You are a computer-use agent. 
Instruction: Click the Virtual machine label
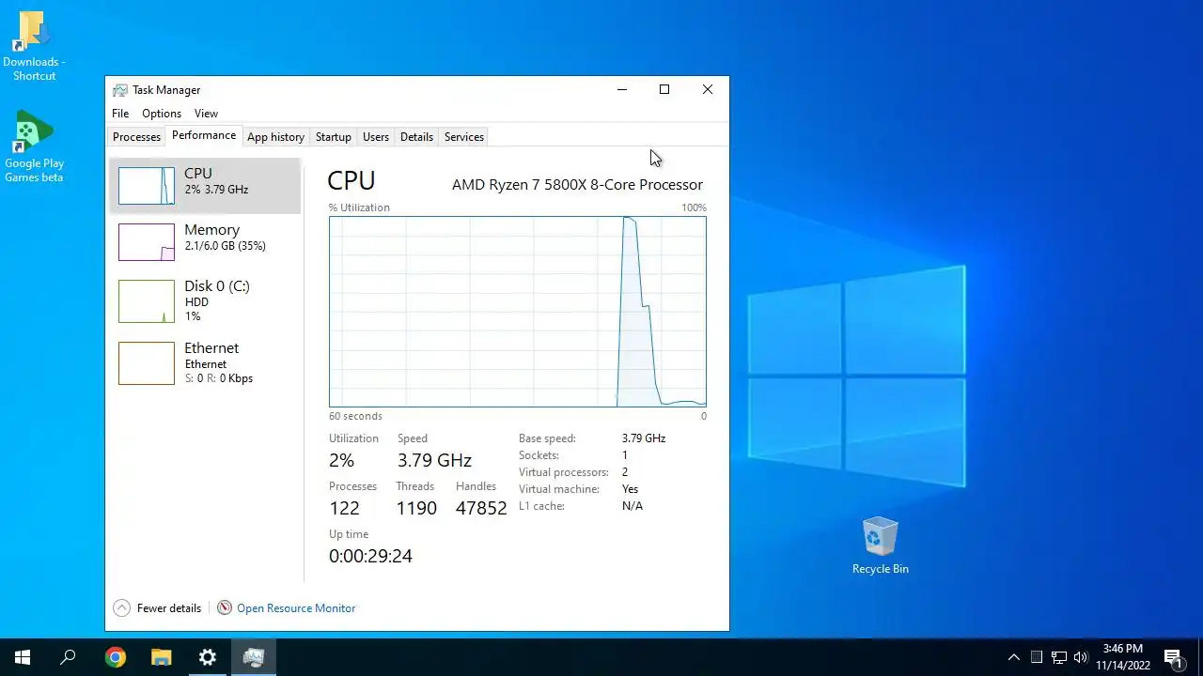tap(559, 489)
